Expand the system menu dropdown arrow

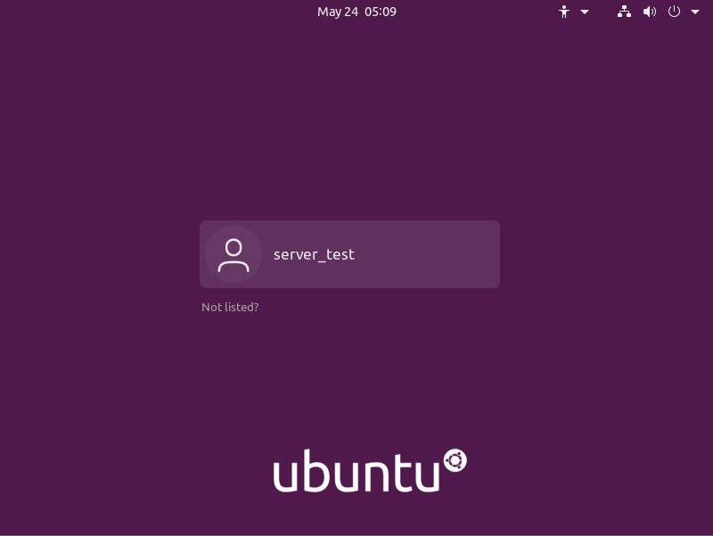coord(695,12)
